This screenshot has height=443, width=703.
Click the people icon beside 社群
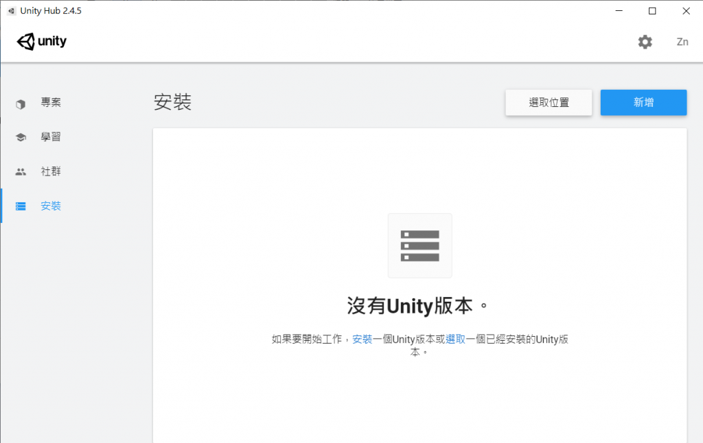pyautogui.click(x=21, y=171)
